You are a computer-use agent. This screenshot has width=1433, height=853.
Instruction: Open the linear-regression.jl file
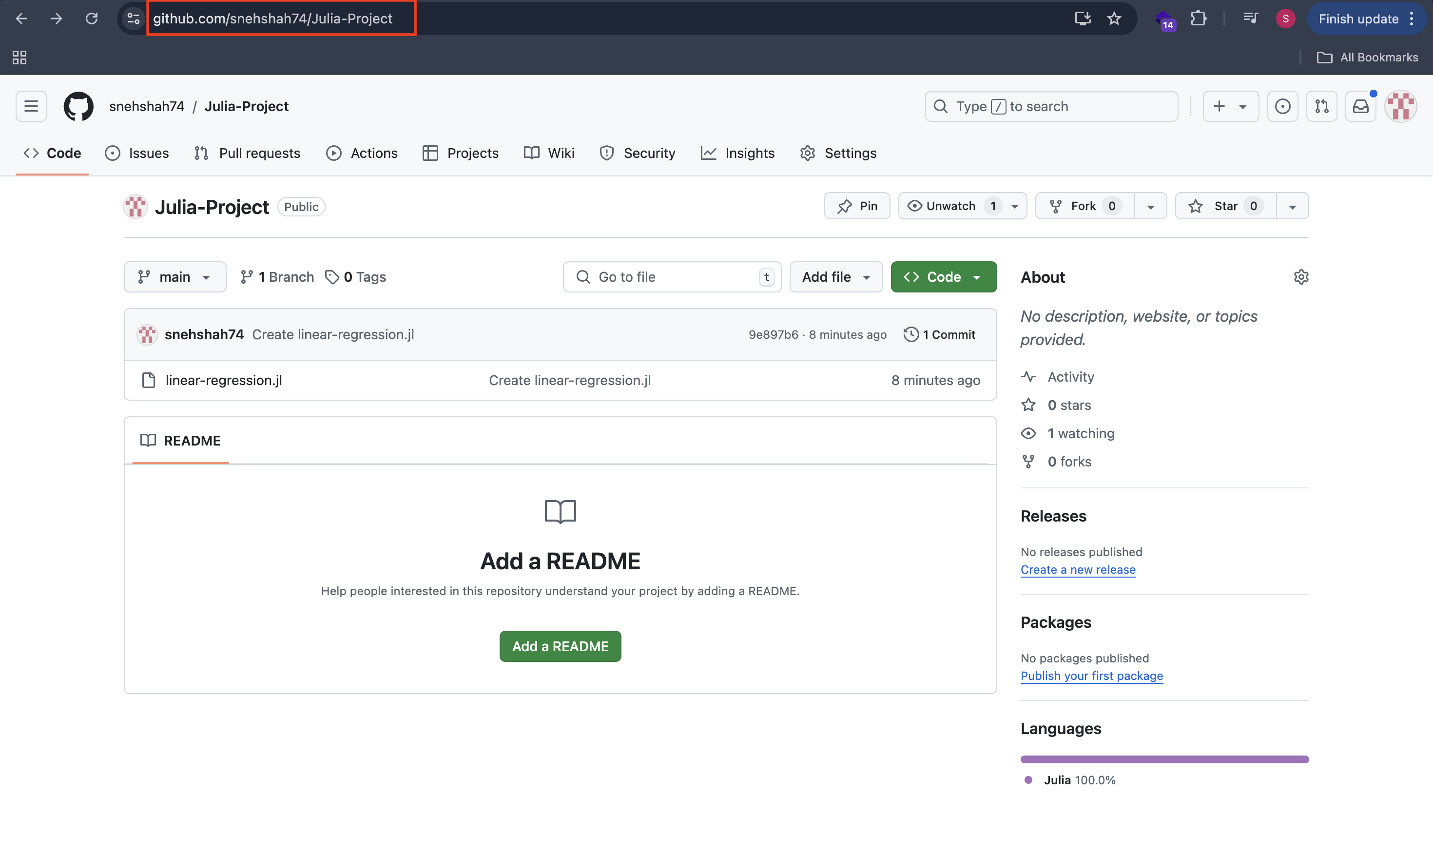coord(224,380)
